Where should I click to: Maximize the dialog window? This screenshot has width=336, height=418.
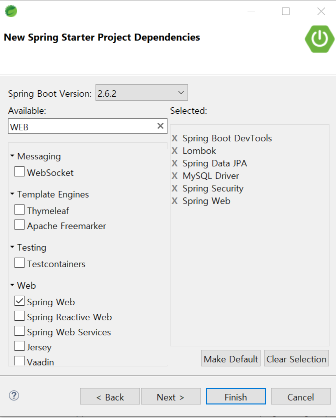(285, 11)
